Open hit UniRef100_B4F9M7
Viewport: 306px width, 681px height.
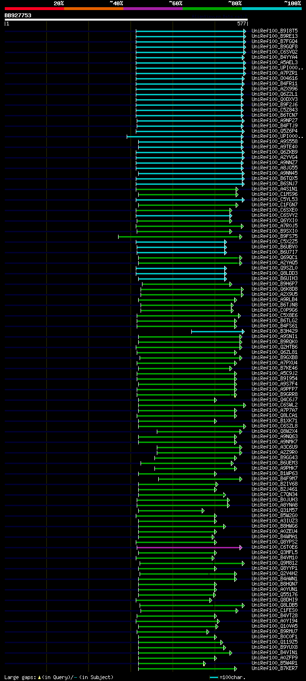click(274, 478)
